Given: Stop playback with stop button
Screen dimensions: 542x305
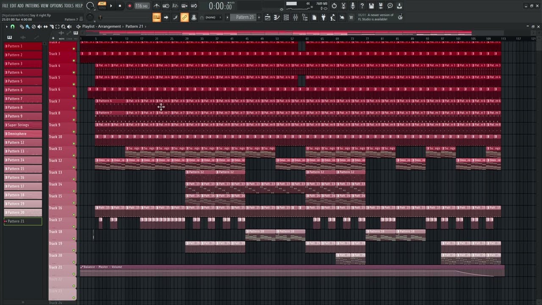Looking at the screenshot, I should [120, 6].
